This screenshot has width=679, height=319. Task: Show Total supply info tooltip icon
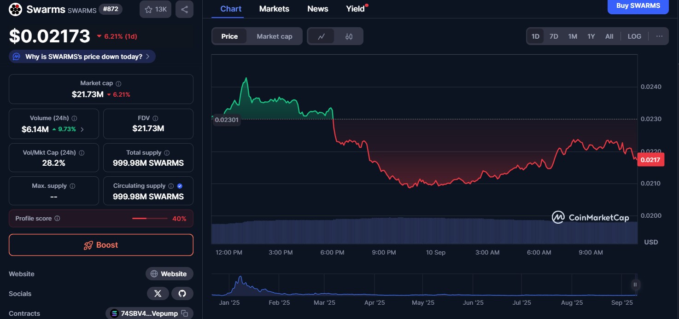coord(167,152)
